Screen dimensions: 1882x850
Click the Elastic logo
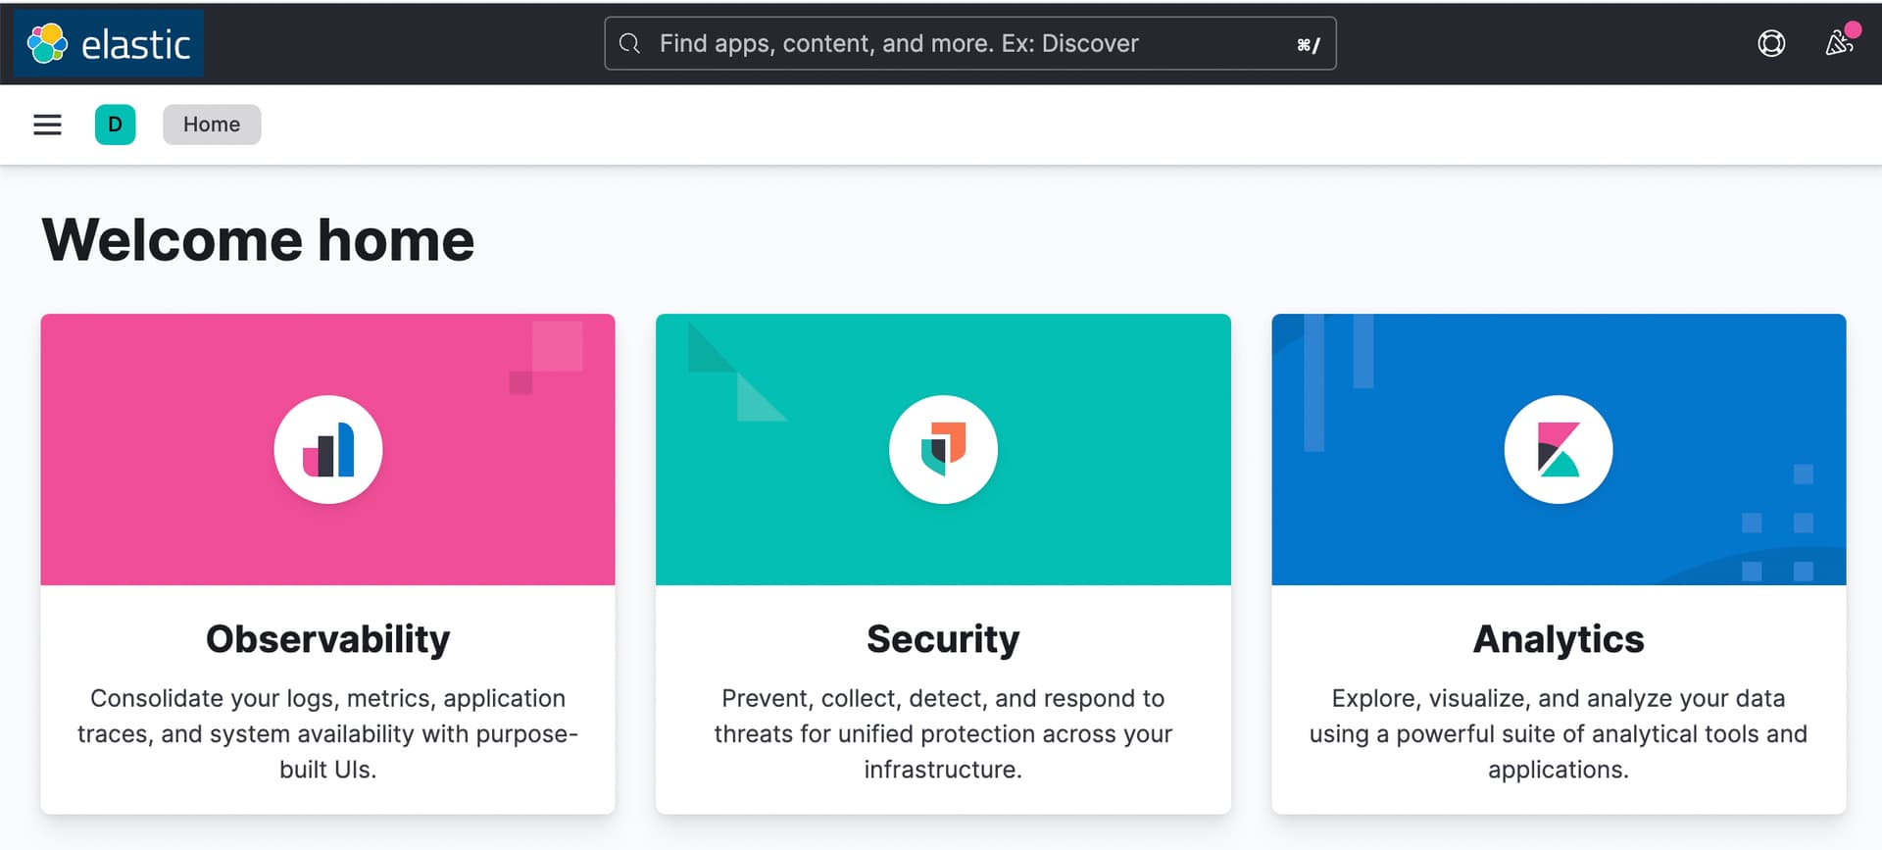pos(109,44)
